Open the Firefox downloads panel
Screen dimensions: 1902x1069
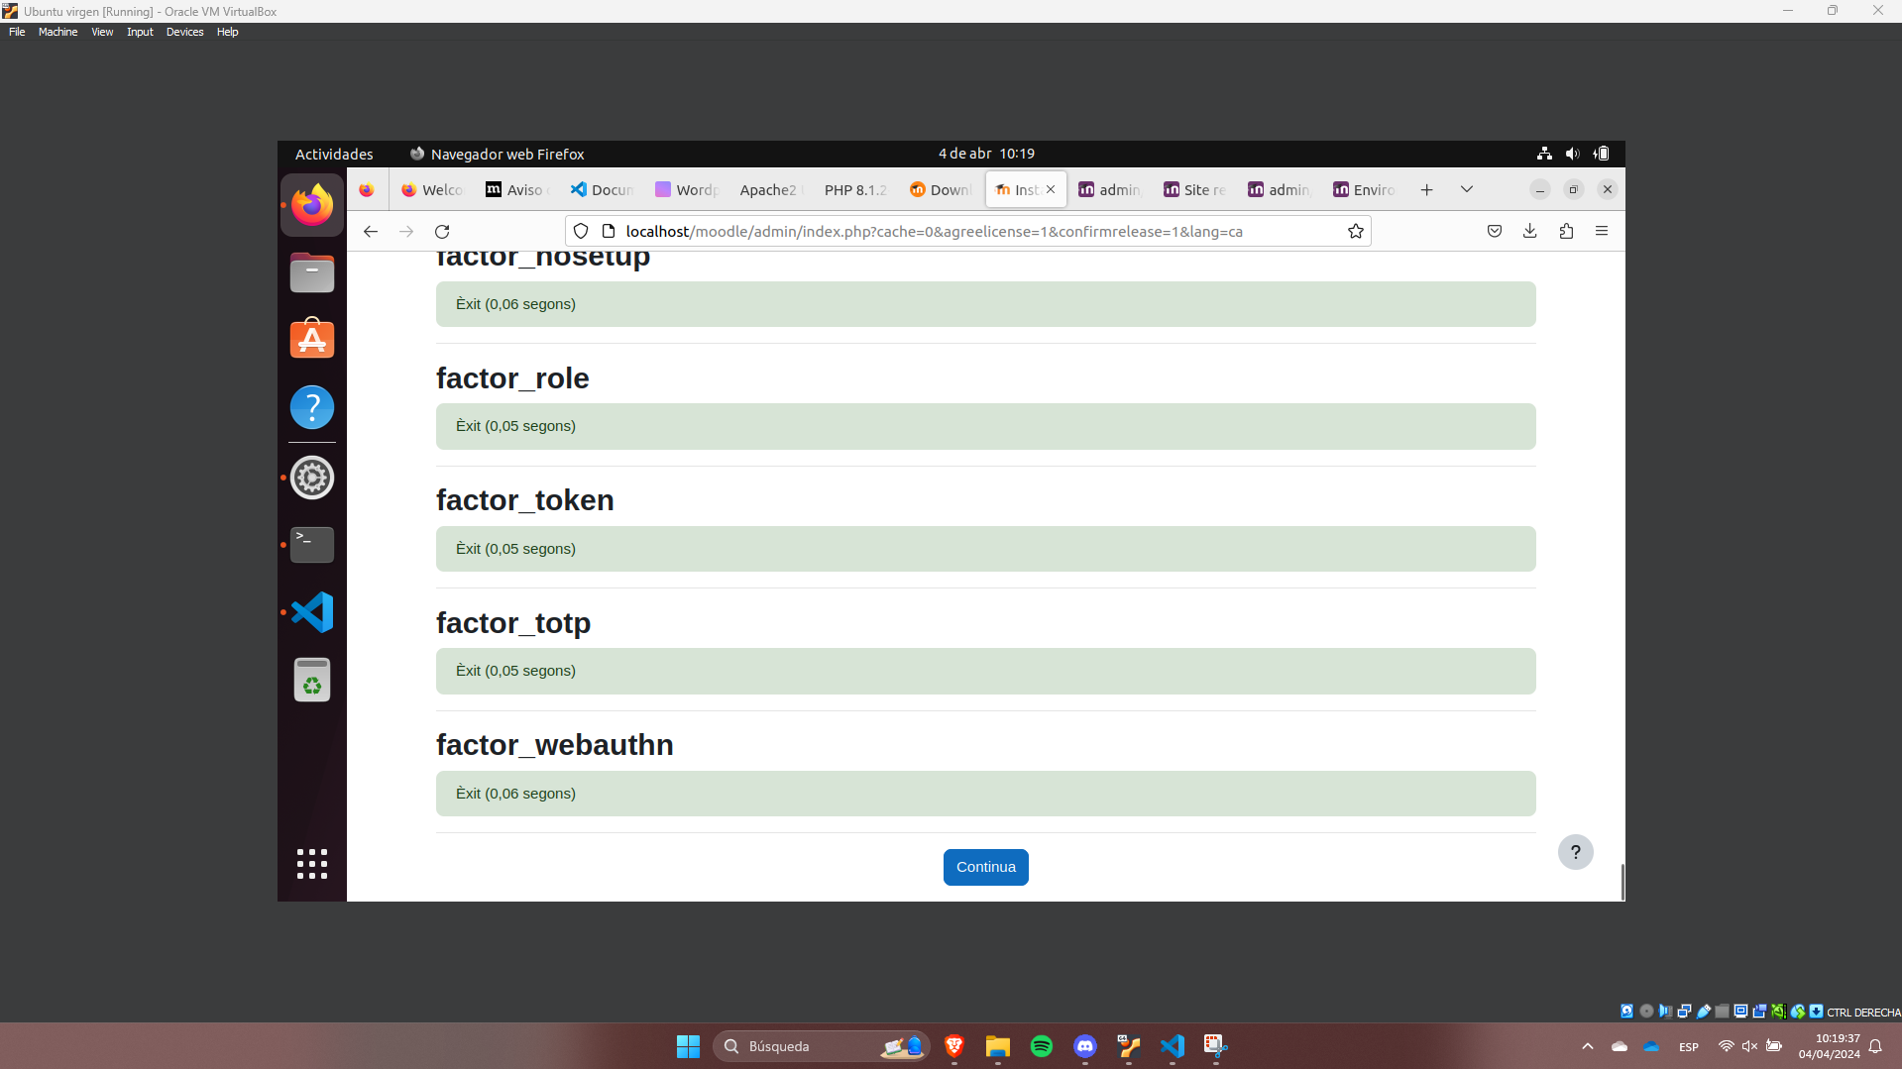click(x=1529, y=231)
